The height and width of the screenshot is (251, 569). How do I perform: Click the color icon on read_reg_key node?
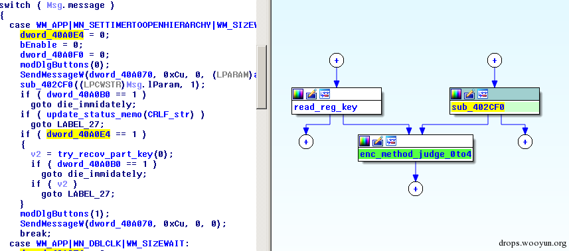coord(299,95)
